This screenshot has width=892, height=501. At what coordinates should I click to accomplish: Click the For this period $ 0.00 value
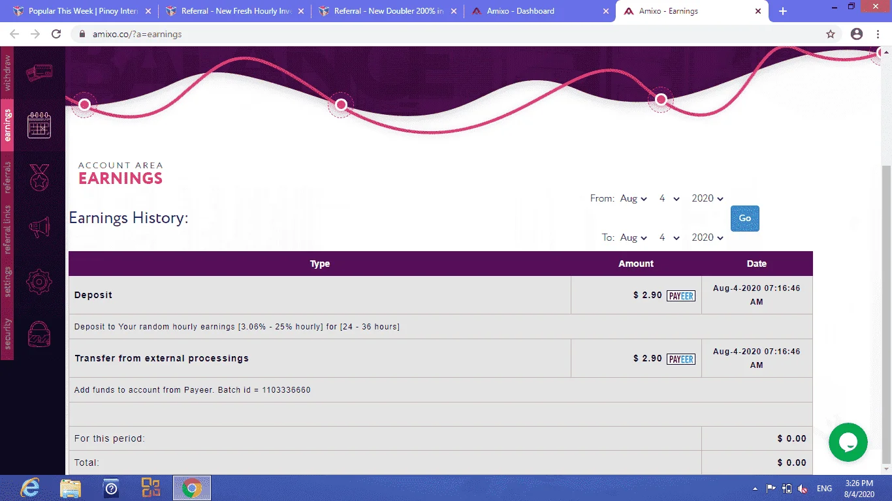pos(791,438)
